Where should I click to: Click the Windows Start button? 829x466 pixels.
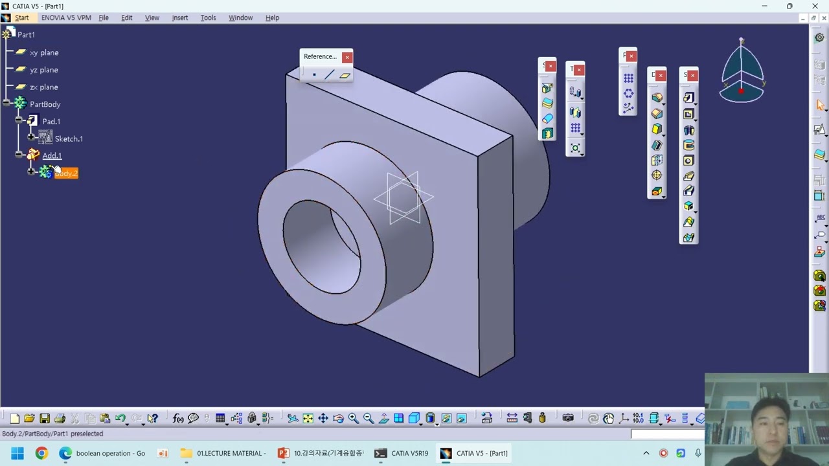17,453
